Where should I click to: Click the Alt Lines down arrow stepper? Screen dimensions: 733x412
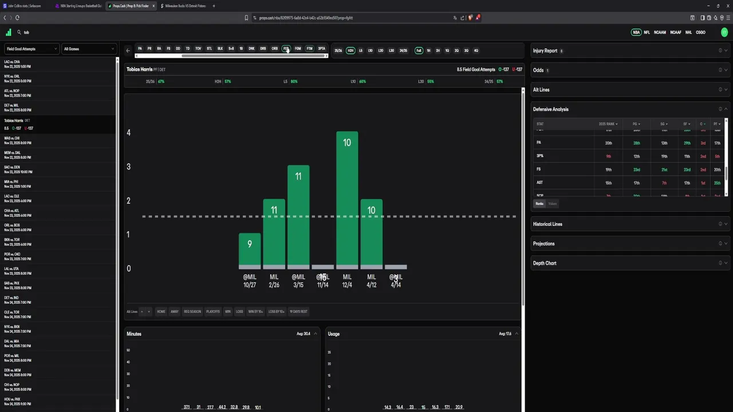(149, 312)
